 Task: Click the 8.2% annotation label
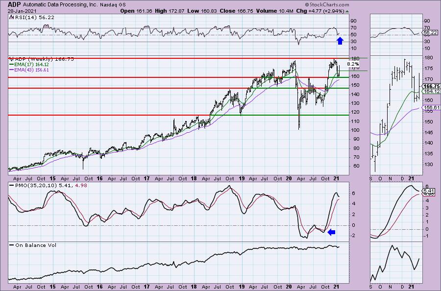pyautogui.click(x=353, y=64)
